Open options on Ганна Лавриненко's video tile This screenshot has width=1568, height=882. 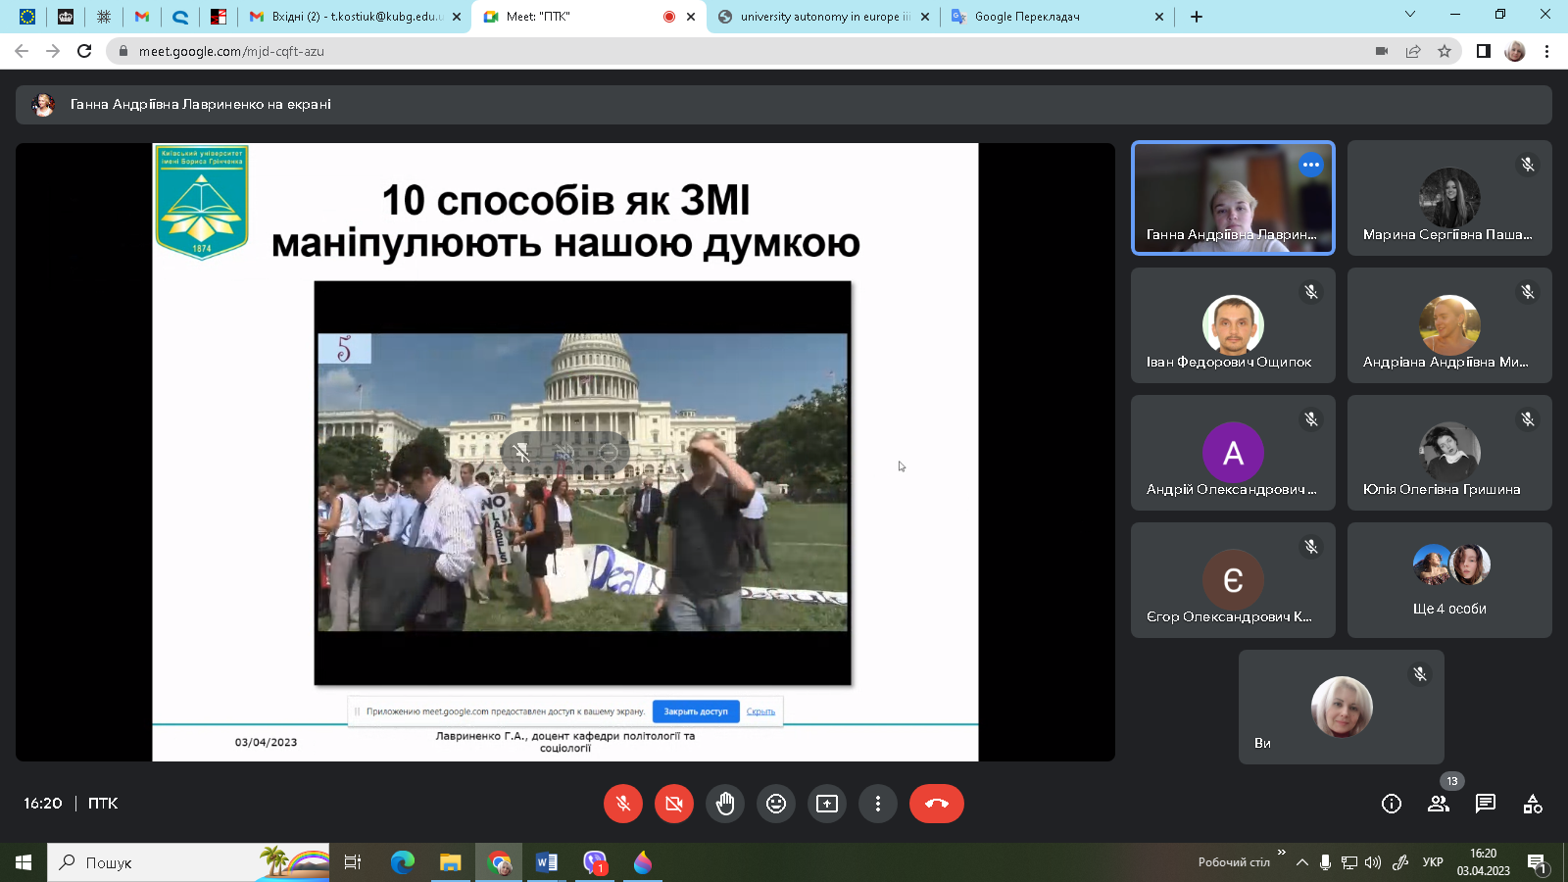coord(1312,166)
